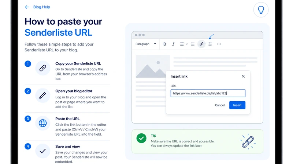Toggle bold formatting in the editor
The width and height of the screenshot is (293, 164).
(x=164, y=44)
